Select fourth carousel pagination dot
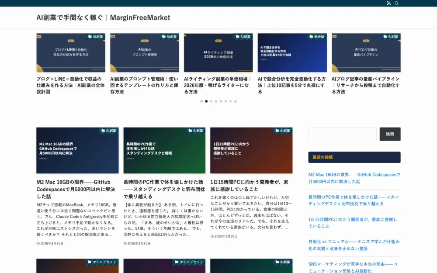 (x=216, y=101)
